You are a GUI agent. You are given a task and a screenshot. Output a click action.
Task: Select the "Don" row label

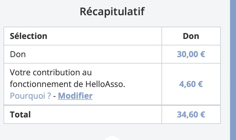point(18,54)
